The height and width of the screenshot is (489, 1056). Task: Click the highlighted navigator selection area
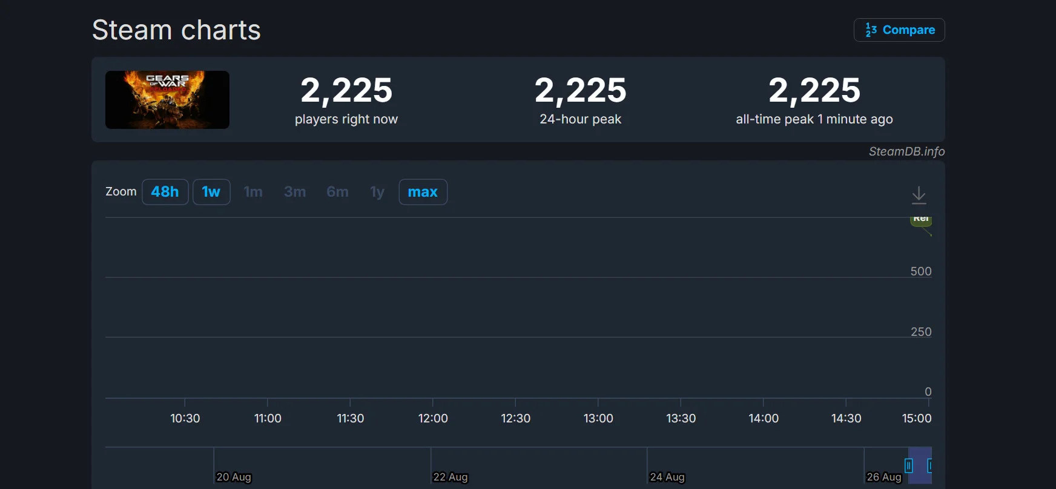[919, 465]
